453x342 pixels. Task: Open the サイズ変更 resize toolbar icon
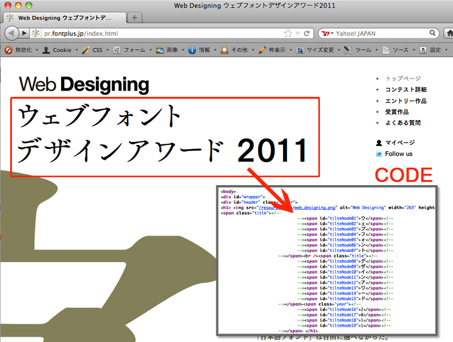coord(300,50)
